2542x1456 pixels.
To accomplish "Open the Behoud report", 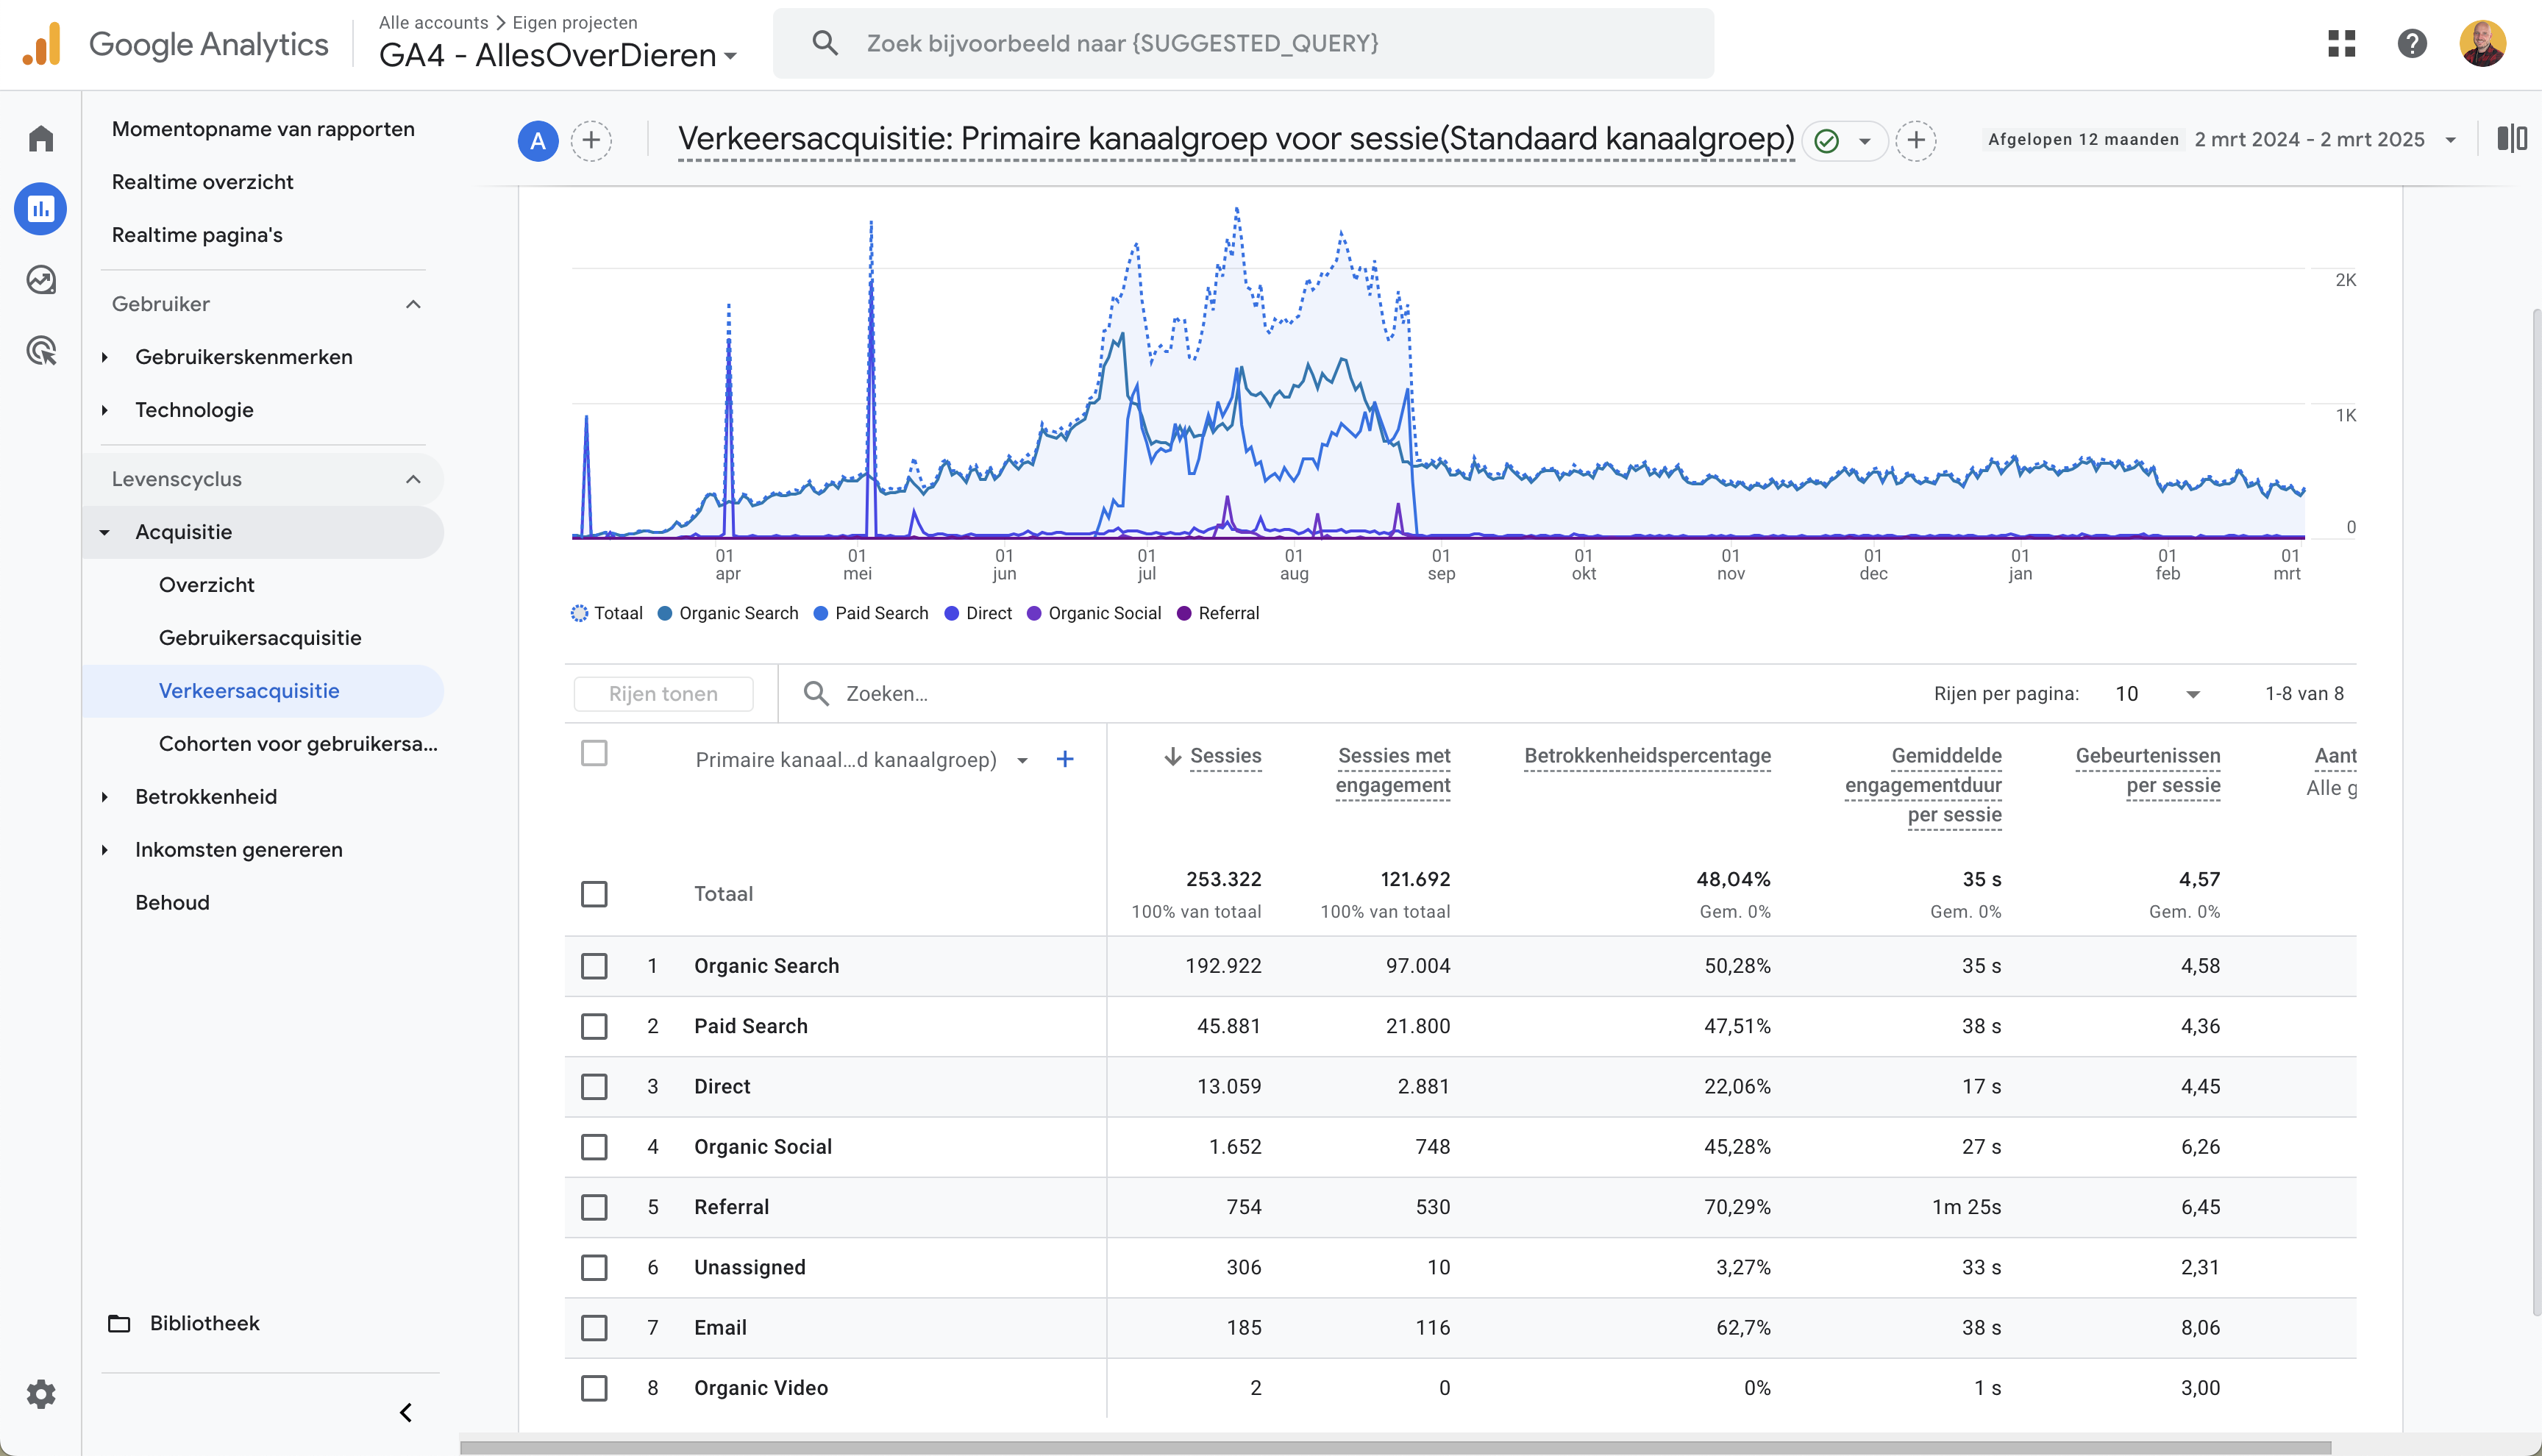I will [x=172, y=903].
